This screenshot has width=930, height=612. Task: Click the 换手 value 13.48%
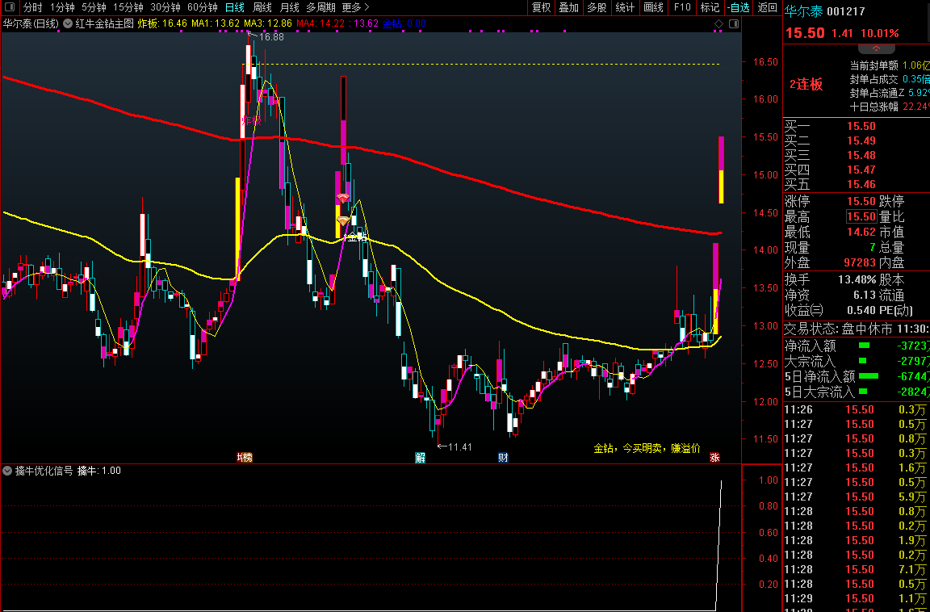point(857,279)
